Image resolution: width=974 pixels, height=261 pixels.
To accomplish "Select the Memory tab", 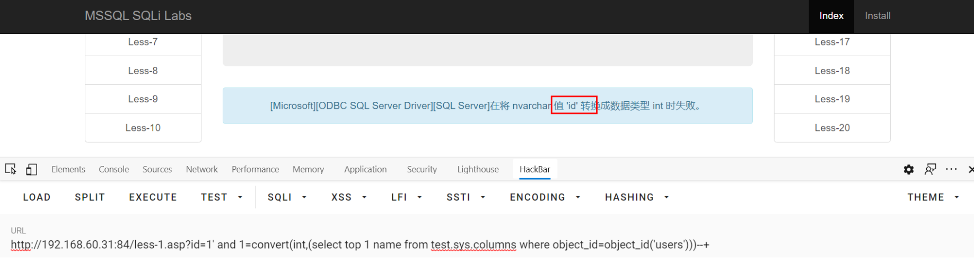I will click(308, 169).
